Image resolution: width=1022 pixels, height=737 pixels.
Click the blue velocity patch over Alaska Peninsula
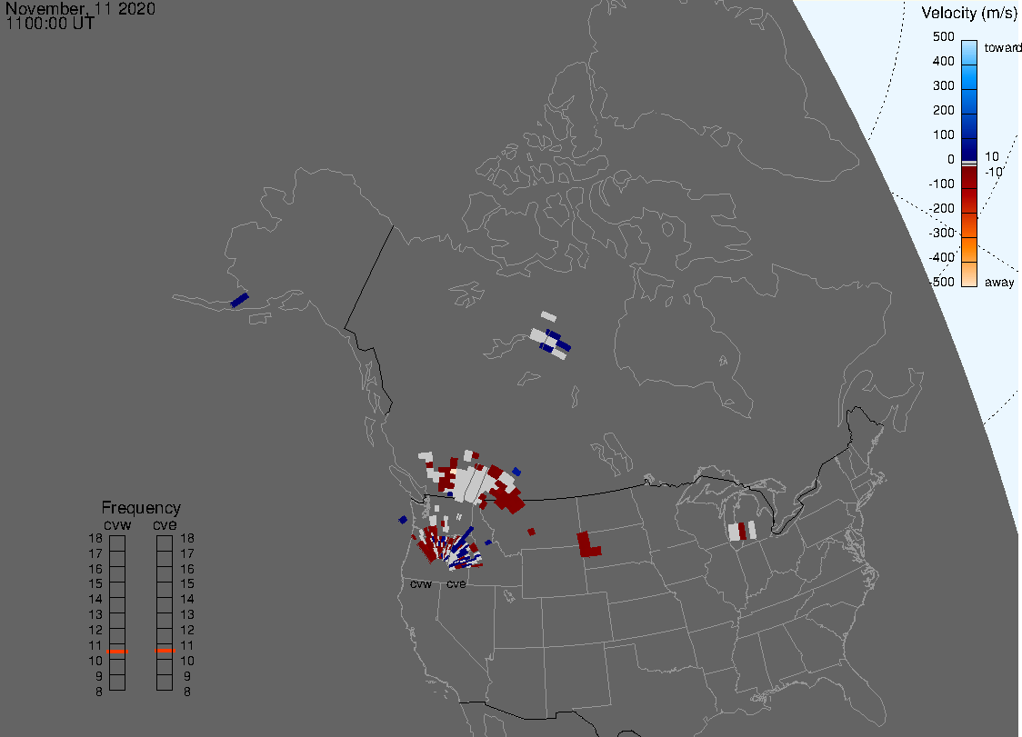click(x=240, y=300)
